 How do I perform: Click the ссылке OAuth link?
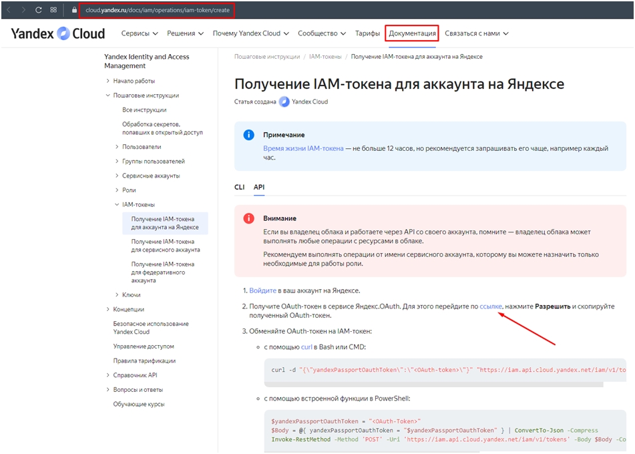point(490,306)
